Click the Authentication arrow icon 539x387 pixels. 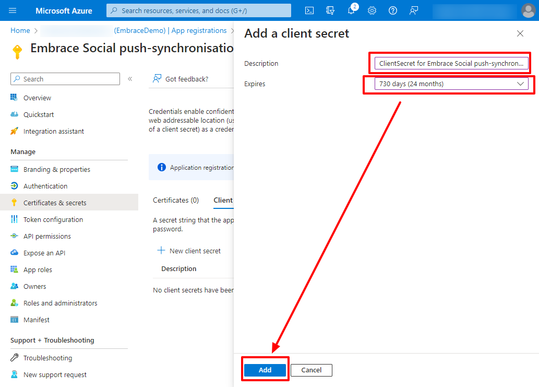pyautogui.click(x=14, y=186)
